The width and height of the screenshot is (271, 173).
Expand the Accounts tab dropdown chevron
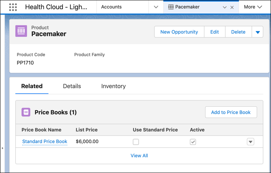tap(156, 7)
